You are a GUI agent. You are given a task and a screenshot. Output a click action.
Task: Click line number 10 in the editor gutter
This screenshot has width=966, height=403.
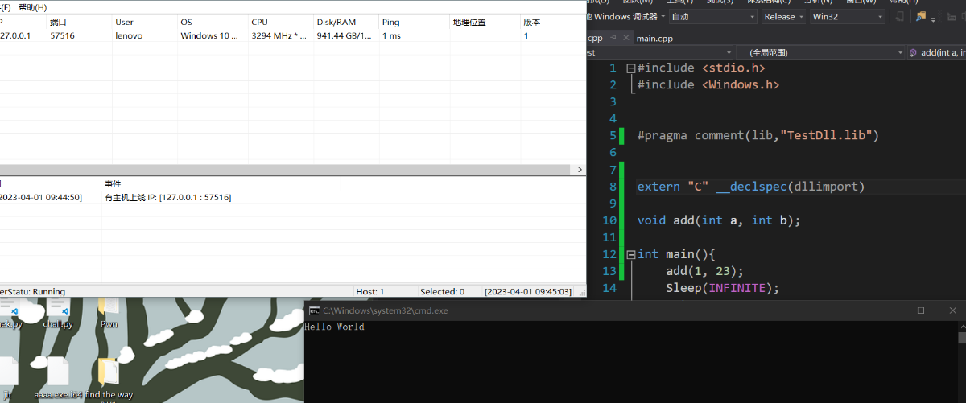[609, 220]
